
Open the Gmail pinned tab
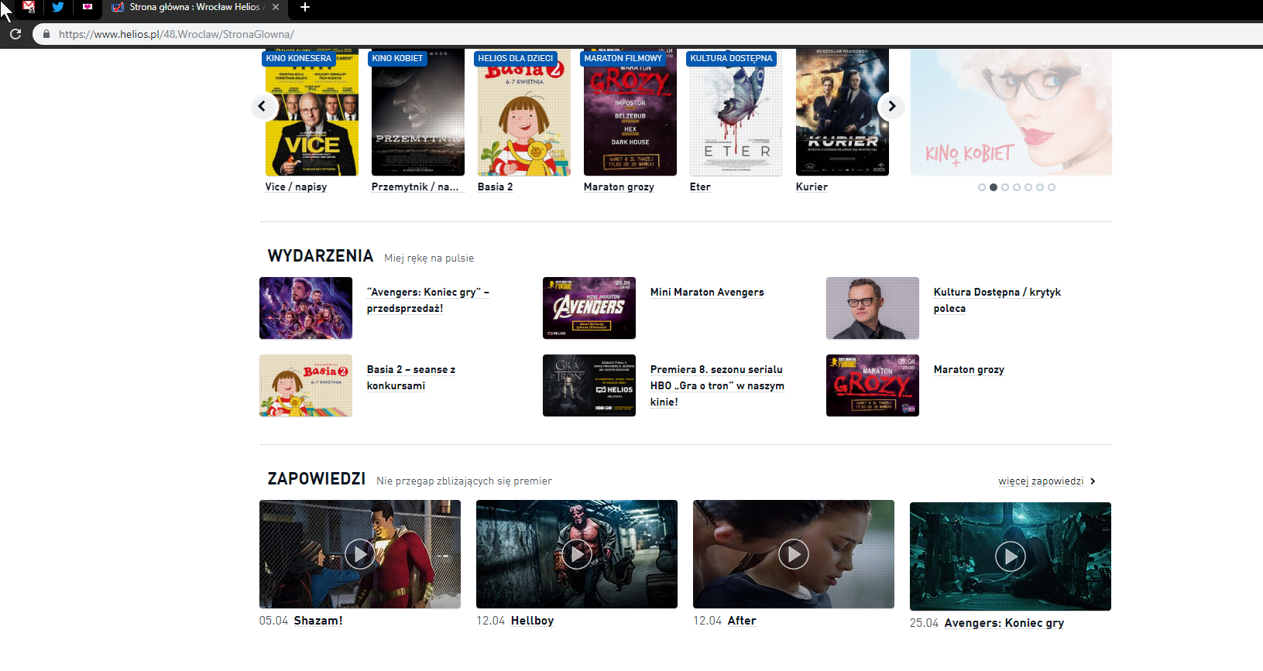pos(29,7)
